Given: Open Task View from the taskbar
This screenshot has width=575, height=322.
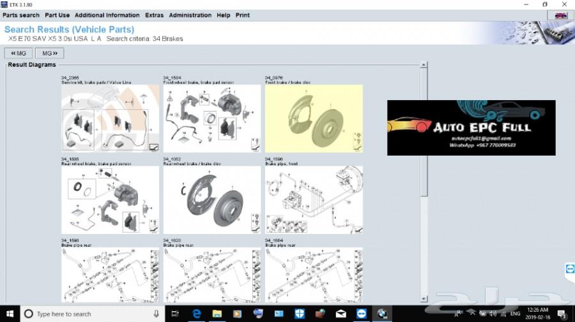Looking at the screenshot, I should click(175, 314).
